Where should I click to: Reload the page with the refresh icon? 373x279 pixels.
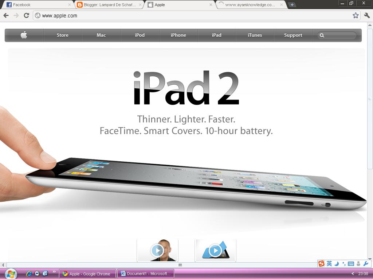(x=26, y=16)
